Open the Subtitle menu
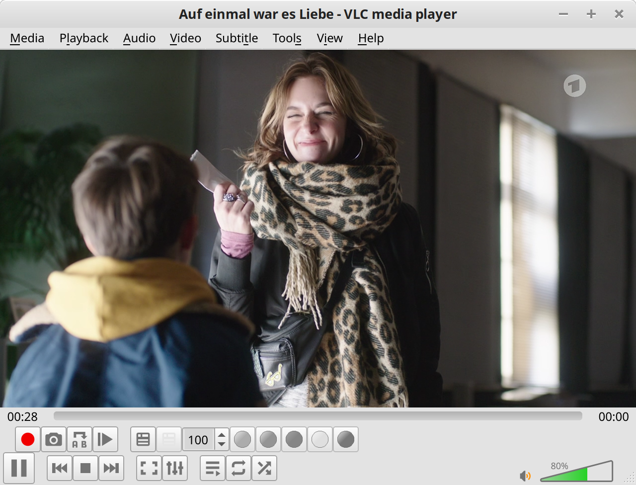 237,38
